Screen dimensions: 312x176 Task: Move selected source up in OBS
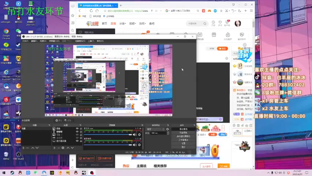pos(68,148)
